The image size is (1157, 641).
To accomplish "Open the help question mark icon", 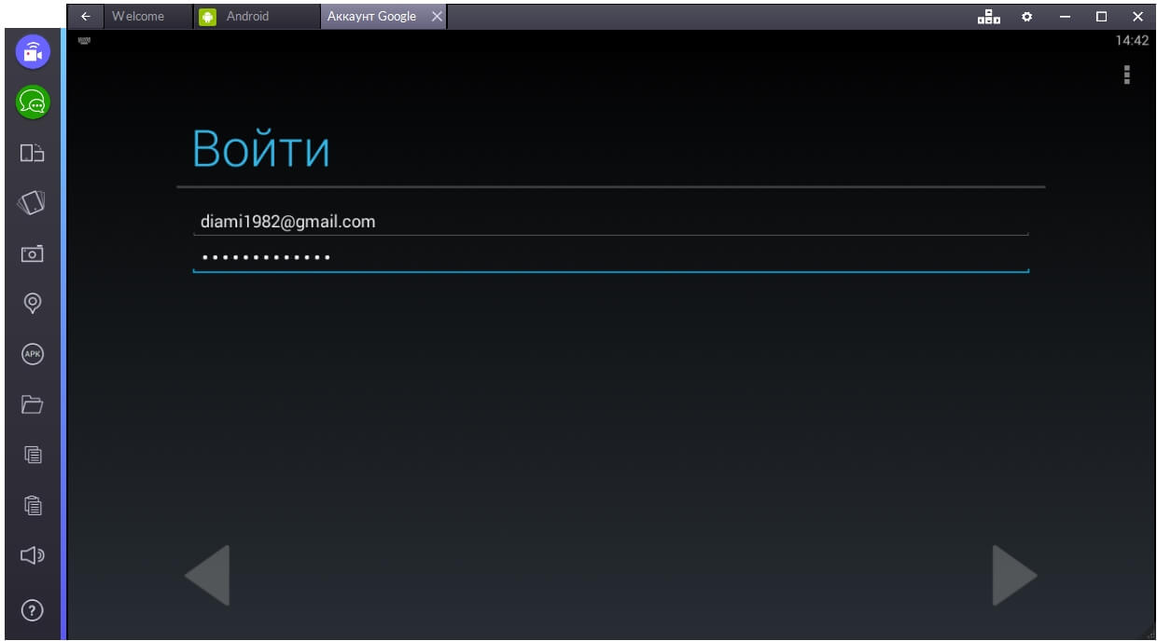I will tap(33, 610).
